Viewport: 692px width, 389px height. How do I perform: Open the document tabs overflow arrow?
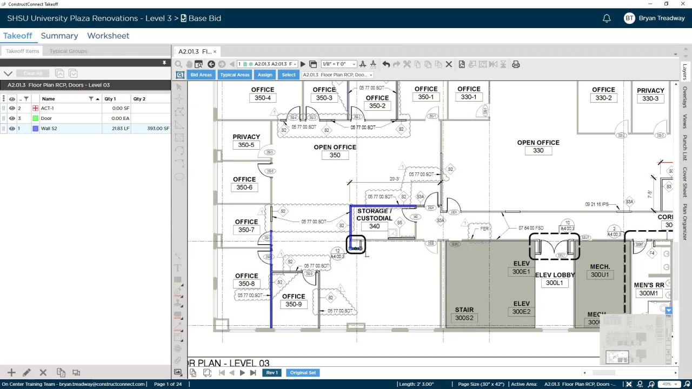pos(676,54)
